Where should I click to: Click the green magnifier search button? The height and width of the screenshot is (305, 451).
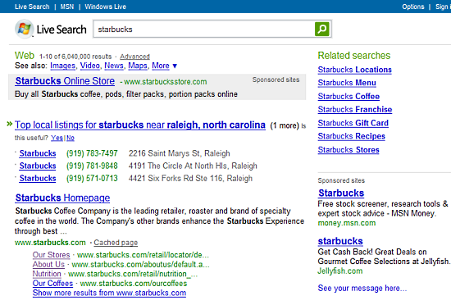[x=322, y=29]
